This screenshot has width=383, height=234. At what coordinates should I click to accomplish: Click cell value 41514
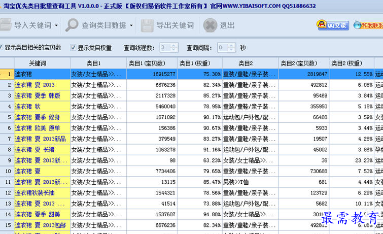(x=152, y=204)
